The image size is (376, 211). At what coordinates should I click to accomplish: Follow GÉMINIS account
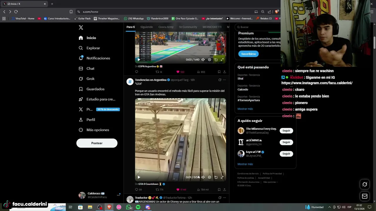(286, 142)
